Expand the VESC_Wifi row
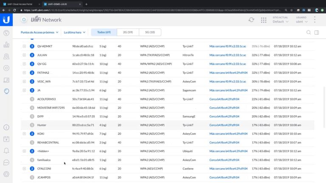The image size is (326, 183). (x=24, y=81)
